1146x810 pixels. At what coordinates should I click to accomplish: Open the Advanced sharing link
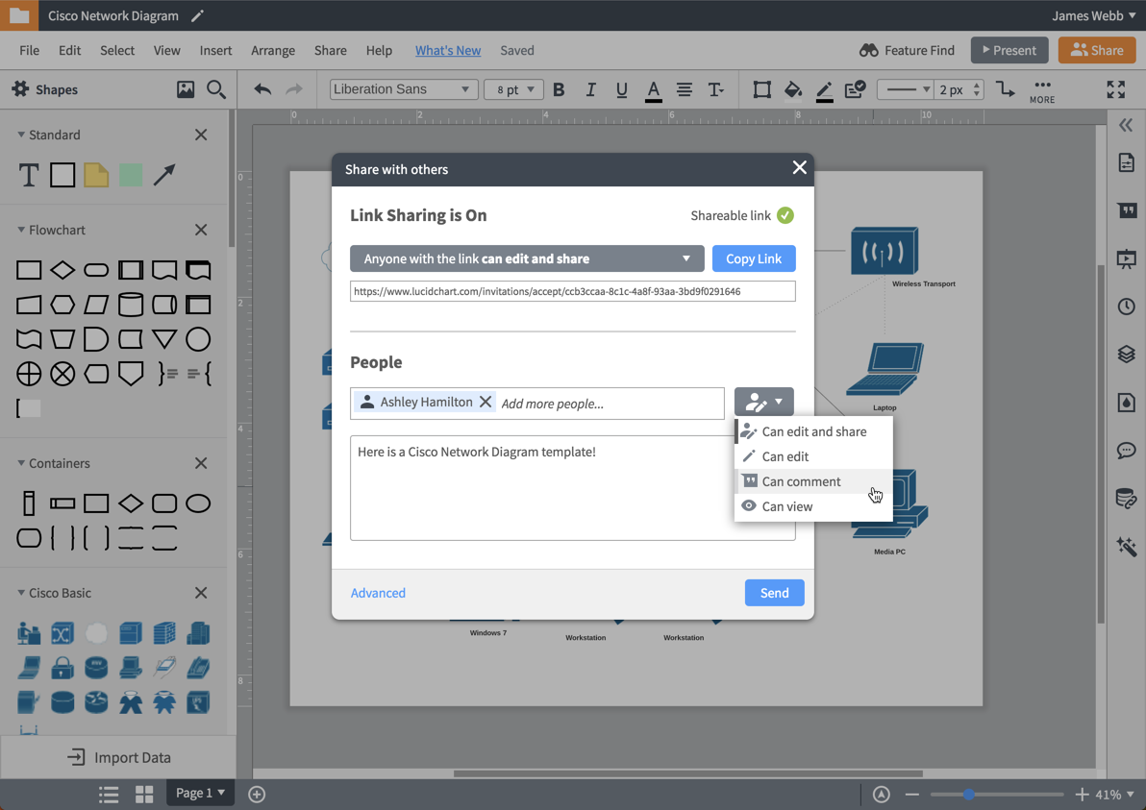pos(378,593)
